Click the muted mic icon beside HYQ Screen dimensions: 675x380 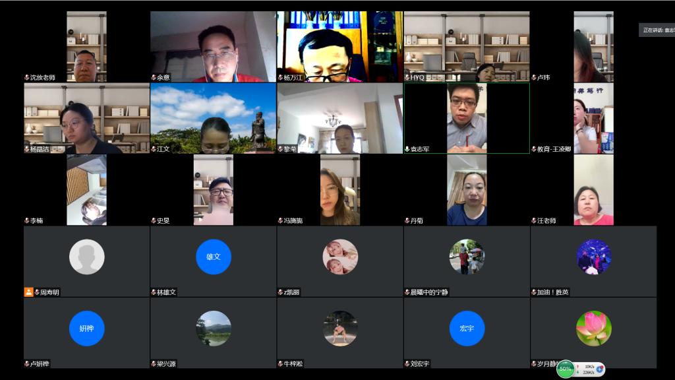coord(407,78)
